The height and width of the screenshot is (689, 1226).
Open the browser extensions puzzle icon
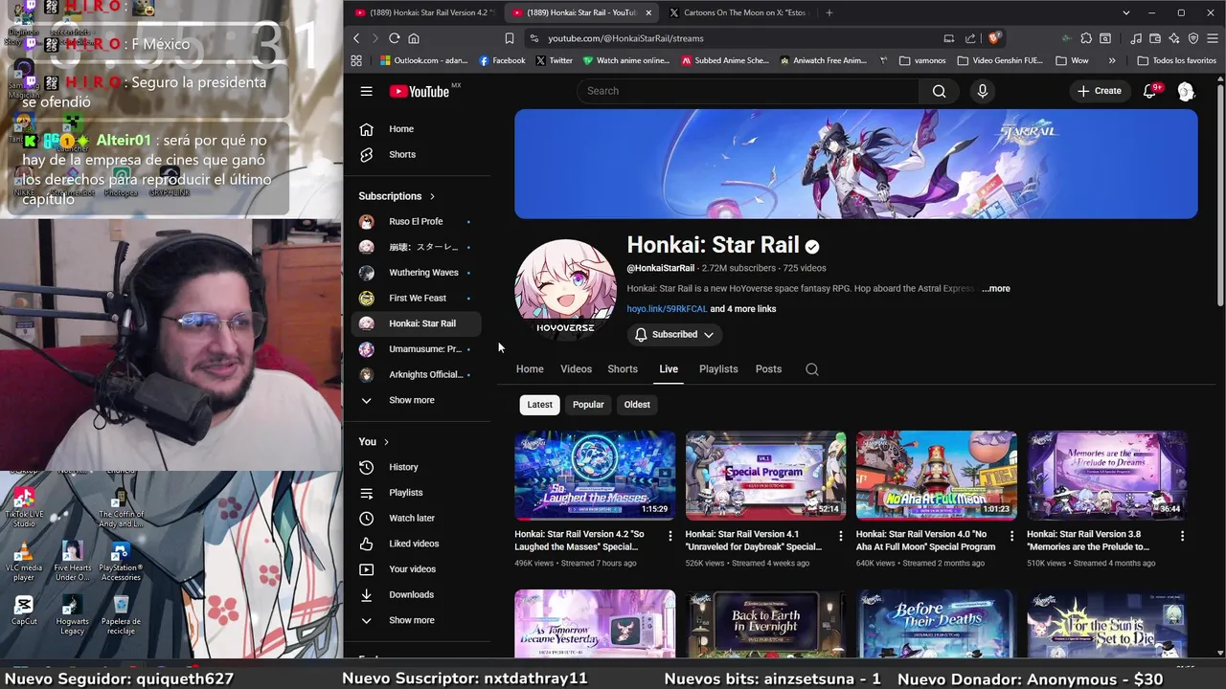pyautogui.click(x=1086, y=38)
